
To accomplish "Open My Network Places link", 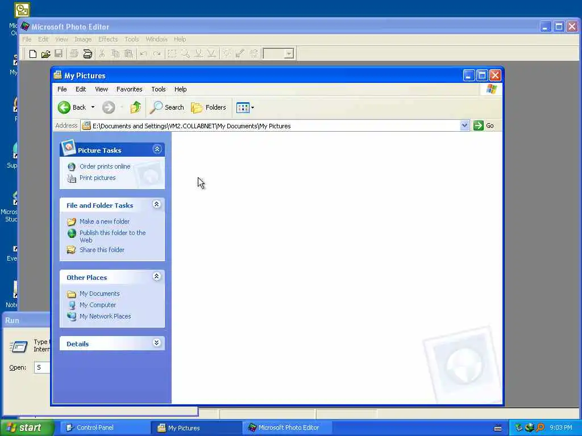I will pyautogui.click(x=105, y=316).
